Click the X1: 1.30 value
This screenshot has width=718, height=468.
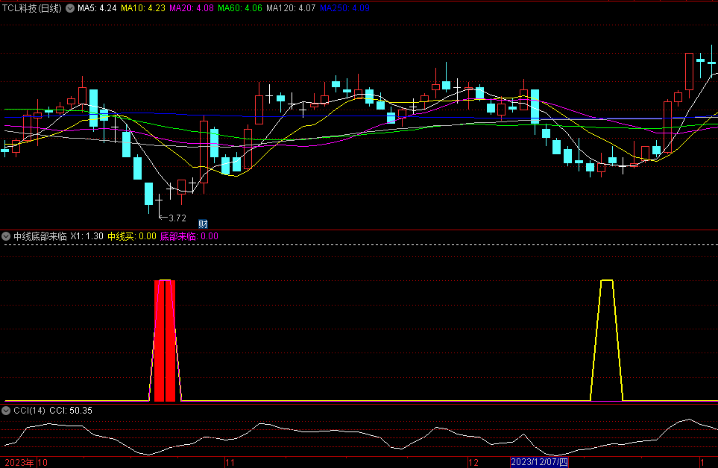(x=87, y=236)
